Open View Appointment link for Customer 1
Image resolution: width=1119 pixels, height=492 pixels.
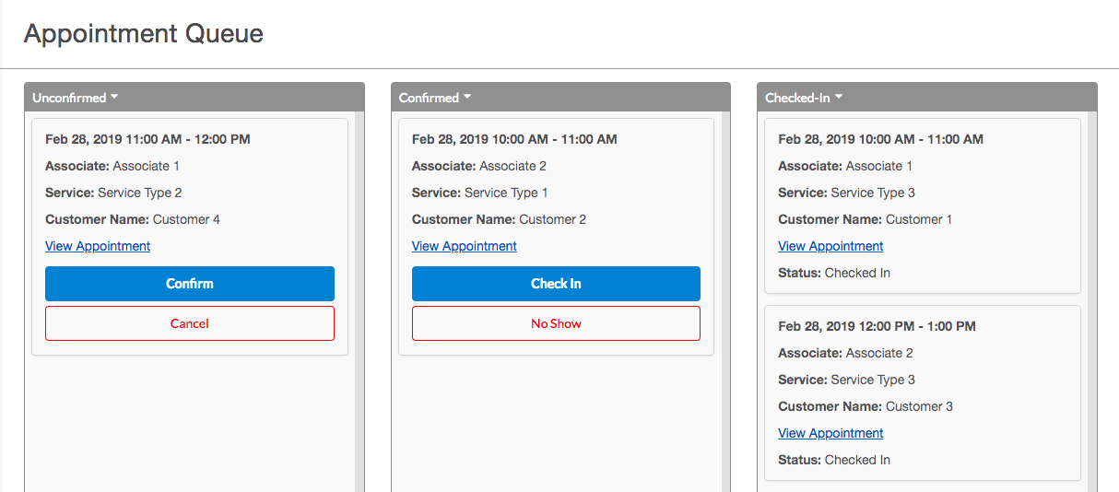(x=830, y=246)
